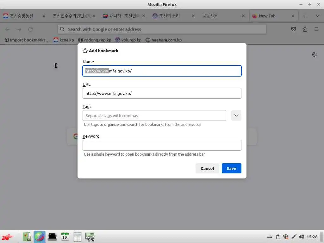Close the 조선민주주의인민공화국 tab
Screen dimensions: 324x243
click(94, 16)
